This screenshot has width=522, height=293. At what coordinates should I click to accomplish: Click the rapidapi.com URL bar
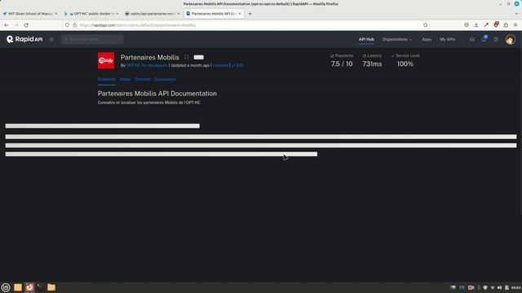click(246, 25)
